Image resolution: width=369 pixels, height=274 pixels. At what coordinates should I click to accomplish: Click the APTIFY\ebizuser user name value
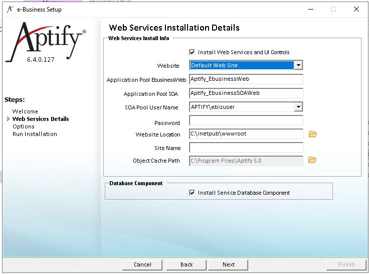(x=213, y=107)
